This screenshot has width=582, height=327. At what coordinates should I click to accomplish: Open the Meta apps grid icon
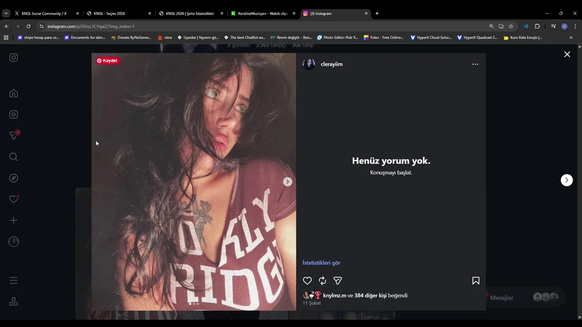14,302
